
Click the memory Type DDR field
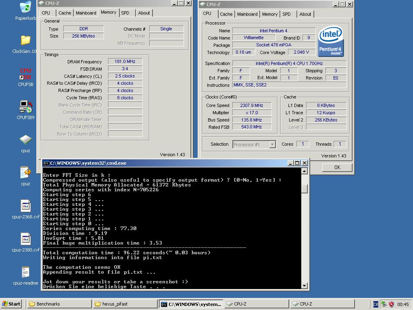pos(83,29)
